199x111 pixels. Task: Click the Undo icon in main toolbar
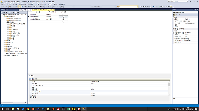pyautogui.click(x=54, y=7)
